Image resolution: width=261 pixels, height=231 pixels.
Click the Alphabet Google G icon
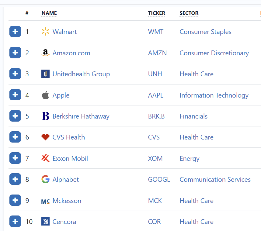click(x=45, y=179)
